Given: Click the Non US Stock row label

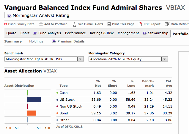Looking at the screenshot, I should (71, 106).
